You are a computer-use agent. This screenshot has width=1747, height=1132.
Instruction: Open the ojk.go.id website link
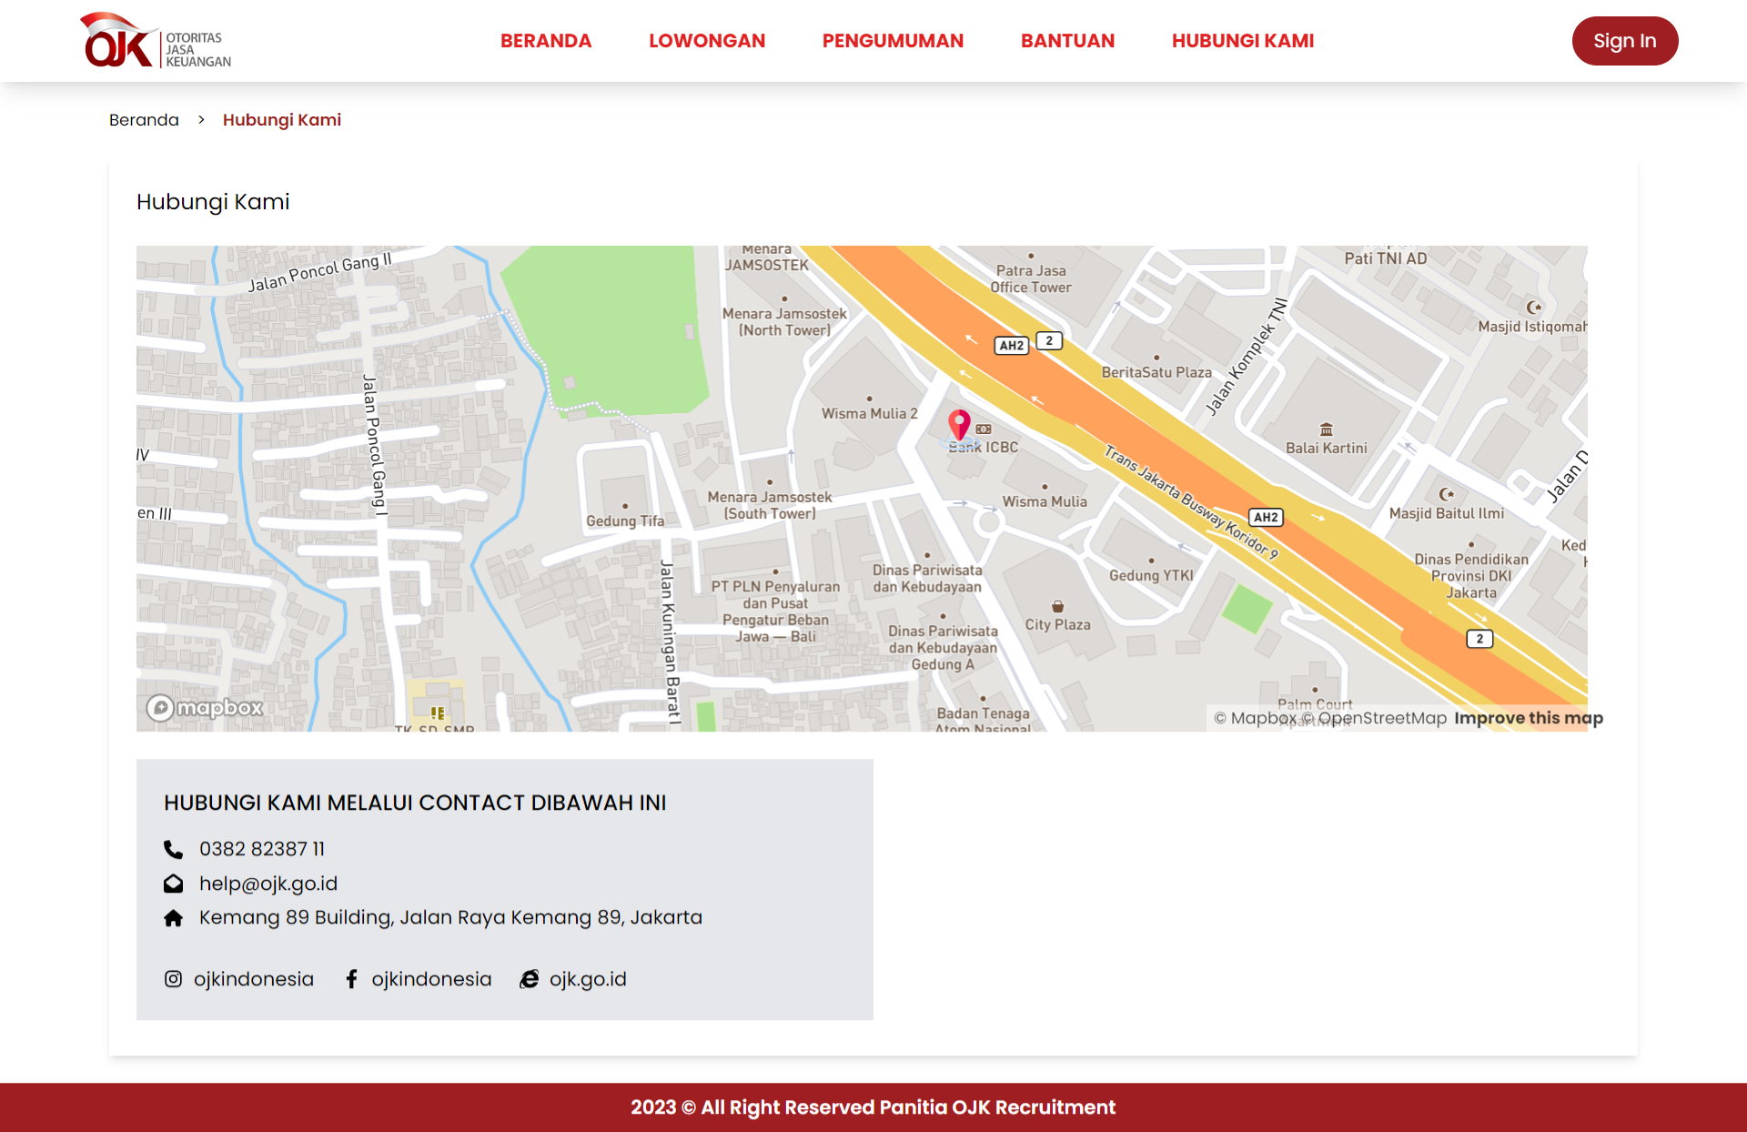588,979
